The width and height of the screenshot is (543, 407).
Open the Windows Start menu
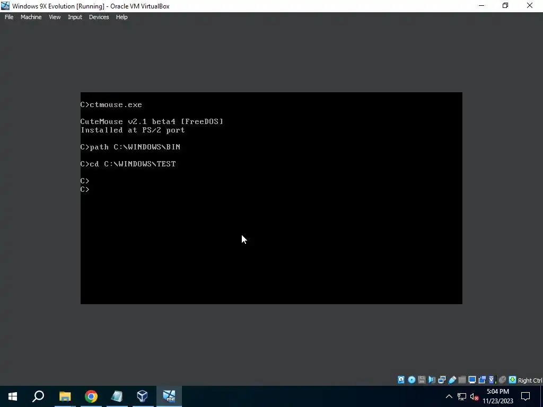coord(13,396)
